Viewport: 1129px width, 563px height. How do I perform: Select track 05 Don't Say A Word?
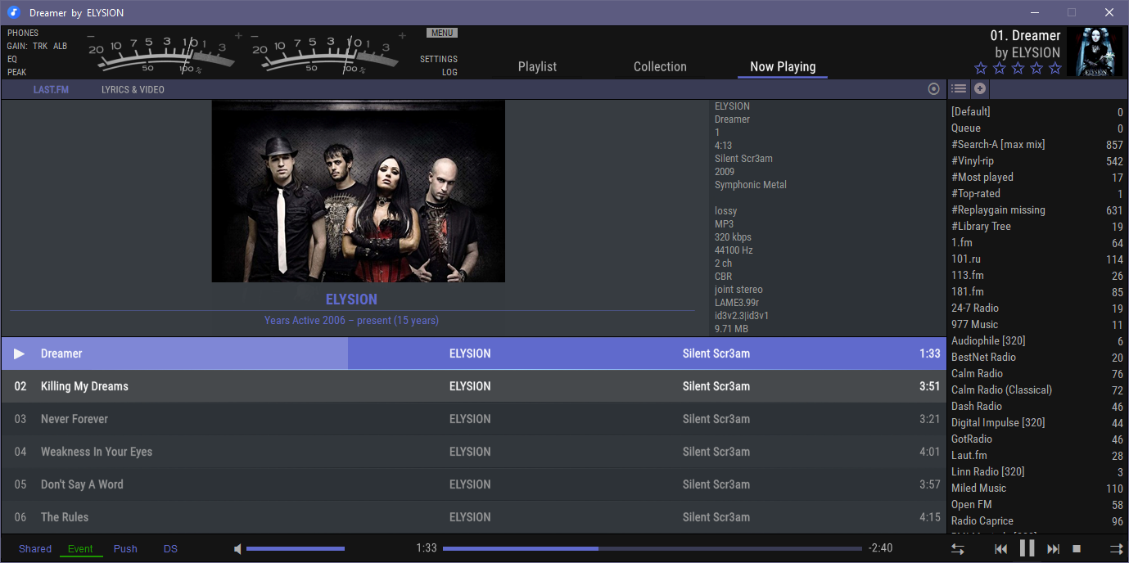coord(473,484)
